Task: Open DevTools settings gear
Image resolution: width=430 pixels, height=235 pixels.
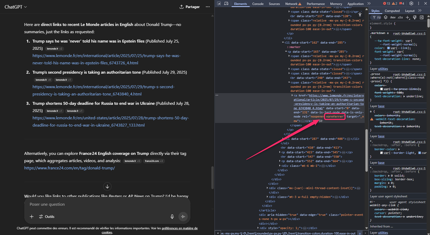Action: 411,3
